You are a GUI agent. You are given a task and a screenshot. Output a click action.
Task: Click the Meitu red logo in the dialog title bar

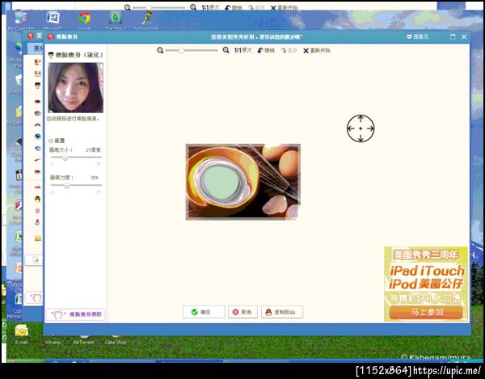[x=50, y=36]
